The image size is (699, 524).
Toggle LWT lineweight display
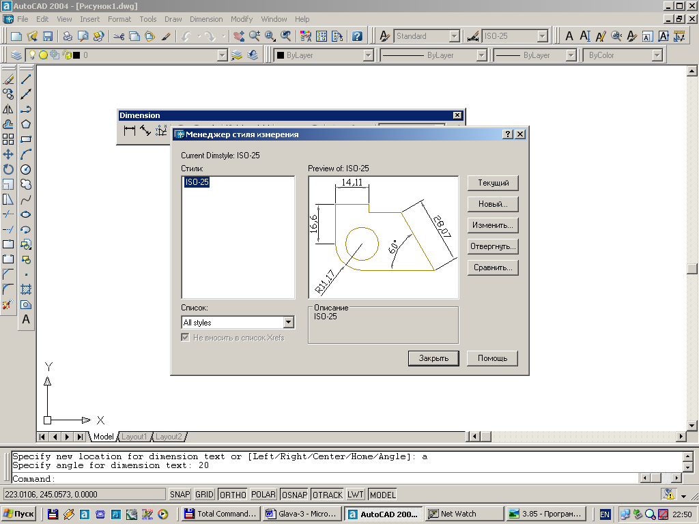pyautogui.click(x=356, y=495)
